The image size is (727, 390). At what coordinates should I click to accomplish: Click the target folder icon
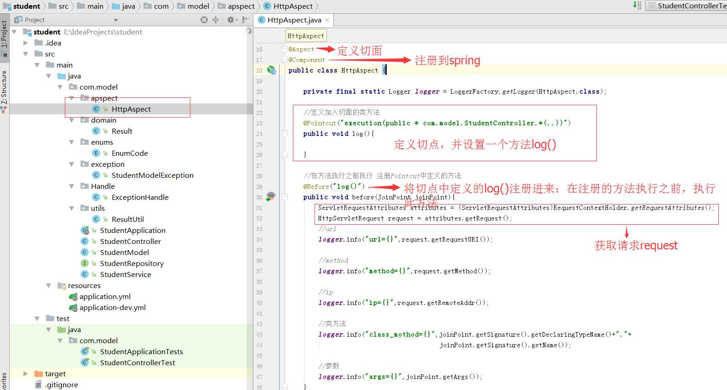[x=39, y=373]
